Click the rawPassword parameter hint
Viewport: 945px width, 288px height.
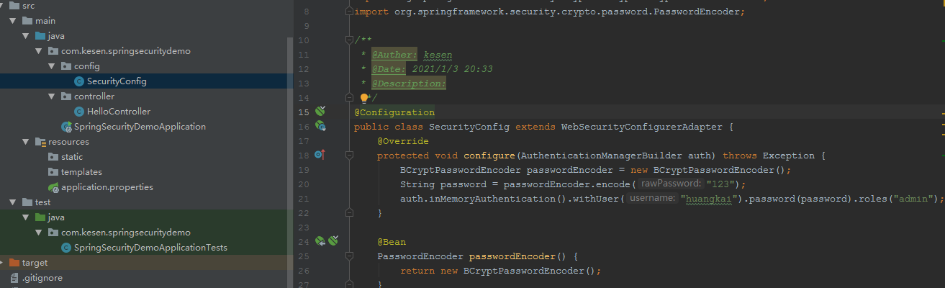(670, 184)
